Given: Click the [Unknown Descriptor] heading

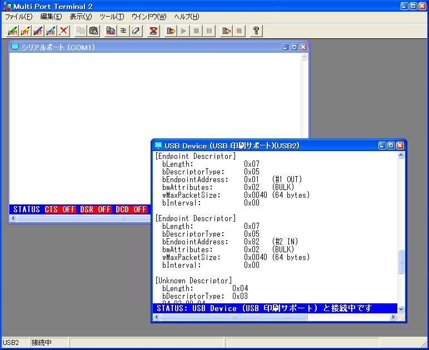Looking at the screenshot, I should pos(194,281).
